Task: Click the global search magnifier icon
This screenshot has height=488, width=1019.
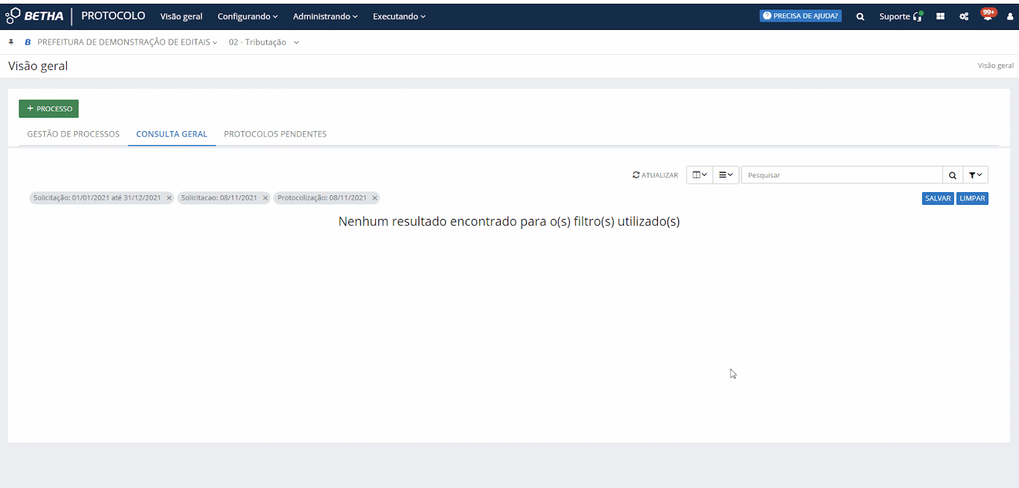Action: click(860, 17)
